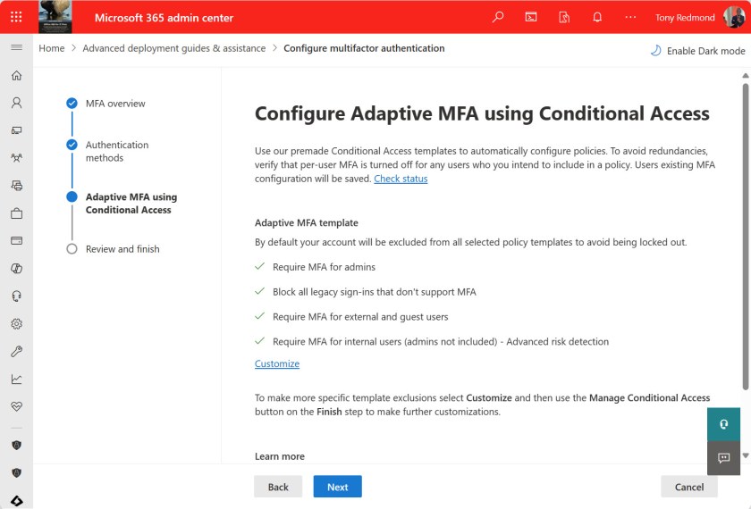Click the 'Tony Redmond' user name
Viewport: 751px width, 509px height.
tap(685, 18)
